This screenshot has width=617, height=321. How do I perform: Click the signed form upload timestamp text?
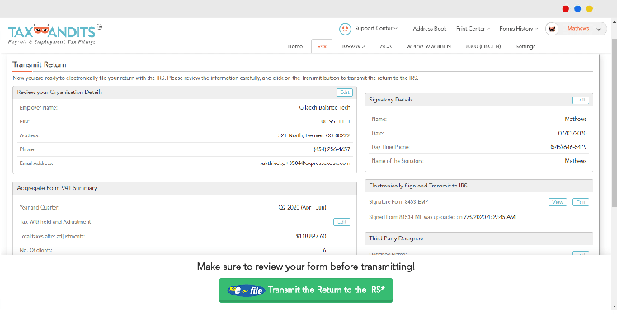point(442,217)
